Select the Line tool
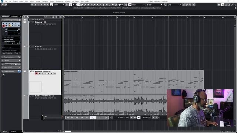 pyautogui.click(x=110, y=5)
